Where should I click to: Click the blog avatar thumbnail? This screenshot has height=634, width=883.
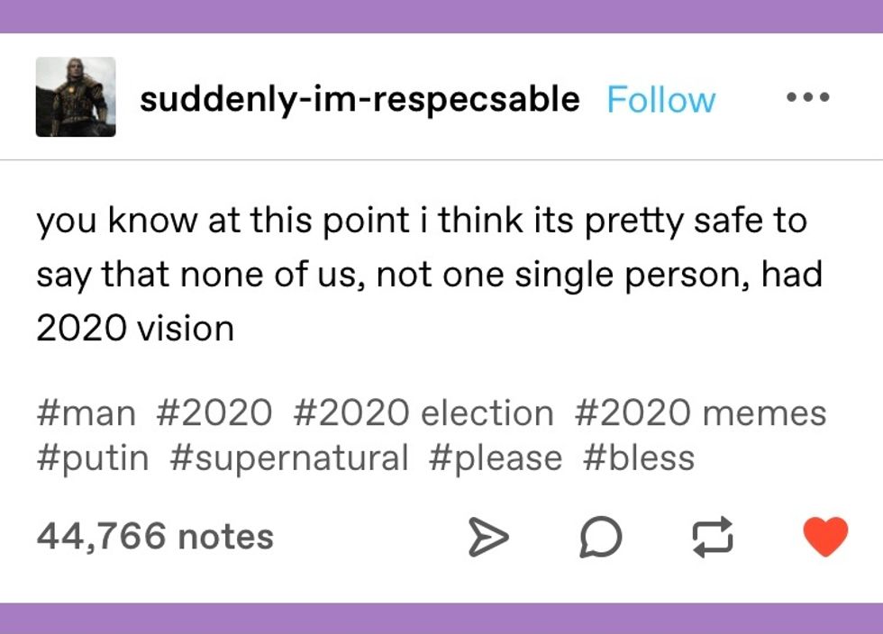[x=76, y=97]
